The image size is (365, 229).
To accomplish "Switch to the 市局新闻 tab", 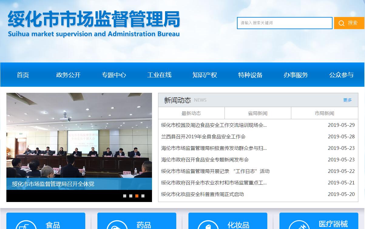I will point(324,113).
